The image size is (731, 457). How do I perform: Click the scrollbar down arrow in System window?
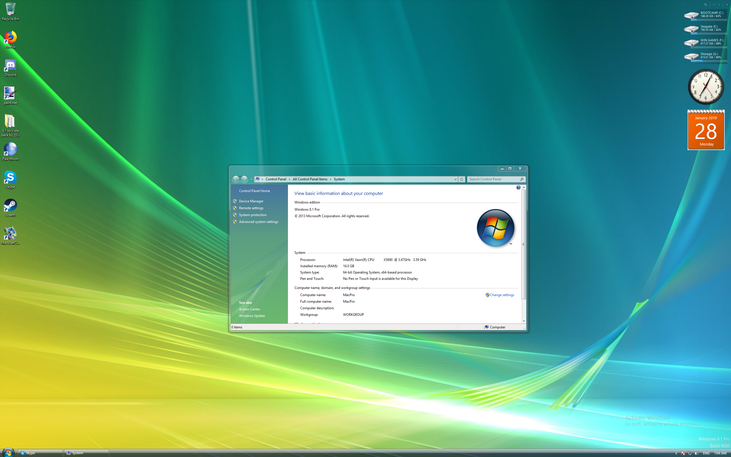click(524, 321)
